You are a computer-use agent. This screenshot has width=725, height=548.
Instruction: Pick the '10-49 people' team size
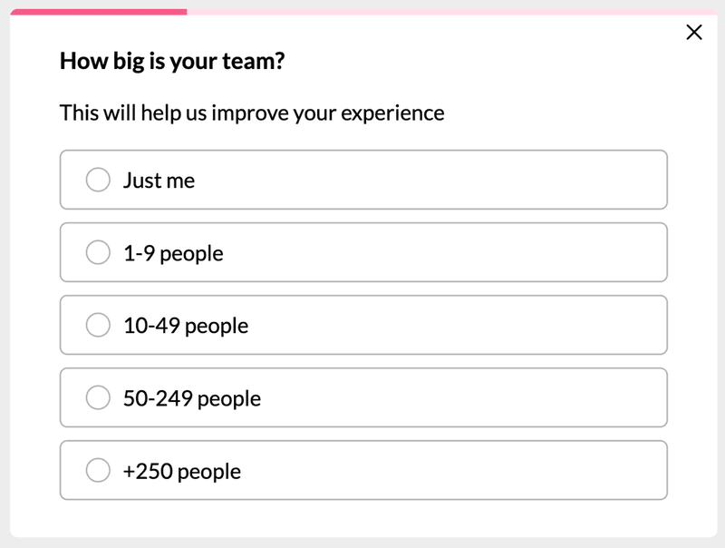coord(98,325)
